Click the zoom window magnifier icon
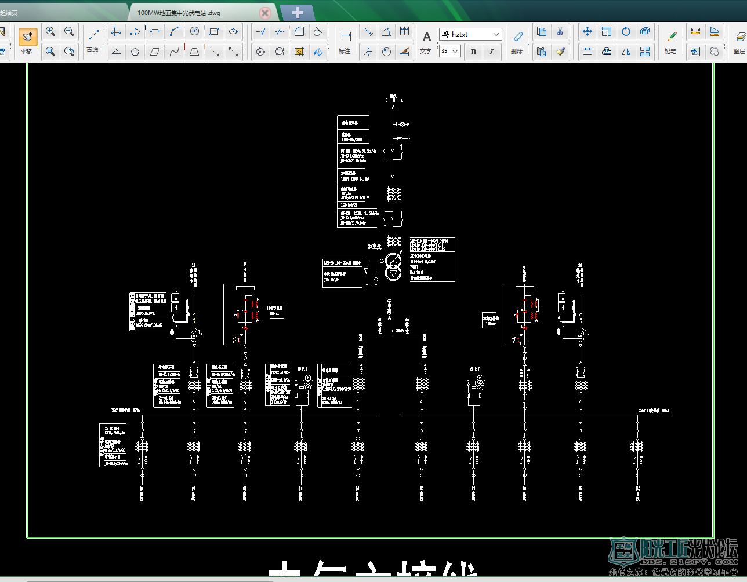 pos(50,52)
